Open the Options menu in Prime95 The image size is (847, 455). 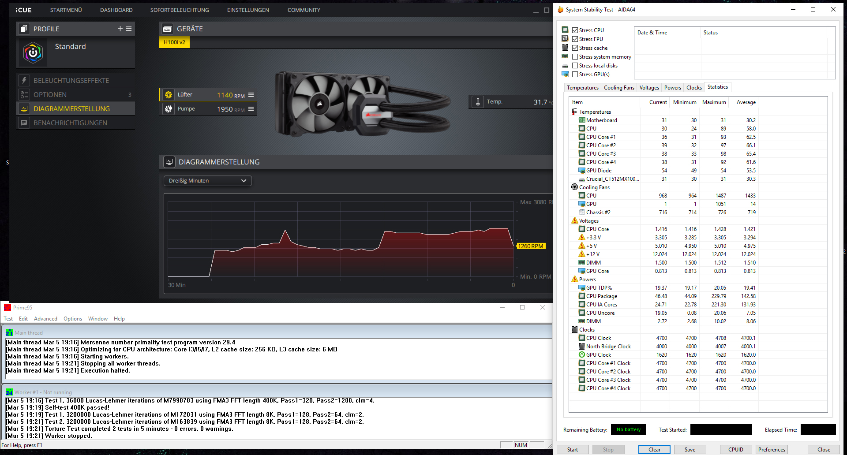coord(73,319)
